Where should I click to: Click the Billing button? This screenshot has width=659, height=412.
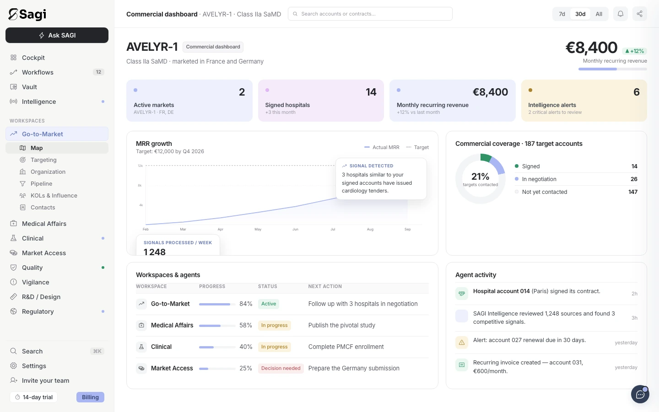pyautogui.click(x=90, y=397)
